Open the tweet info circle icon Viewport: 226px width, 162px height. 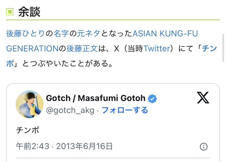point(204,146)
